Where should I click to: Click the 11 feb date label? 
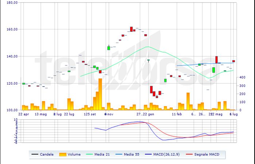(x=177, y=114)
